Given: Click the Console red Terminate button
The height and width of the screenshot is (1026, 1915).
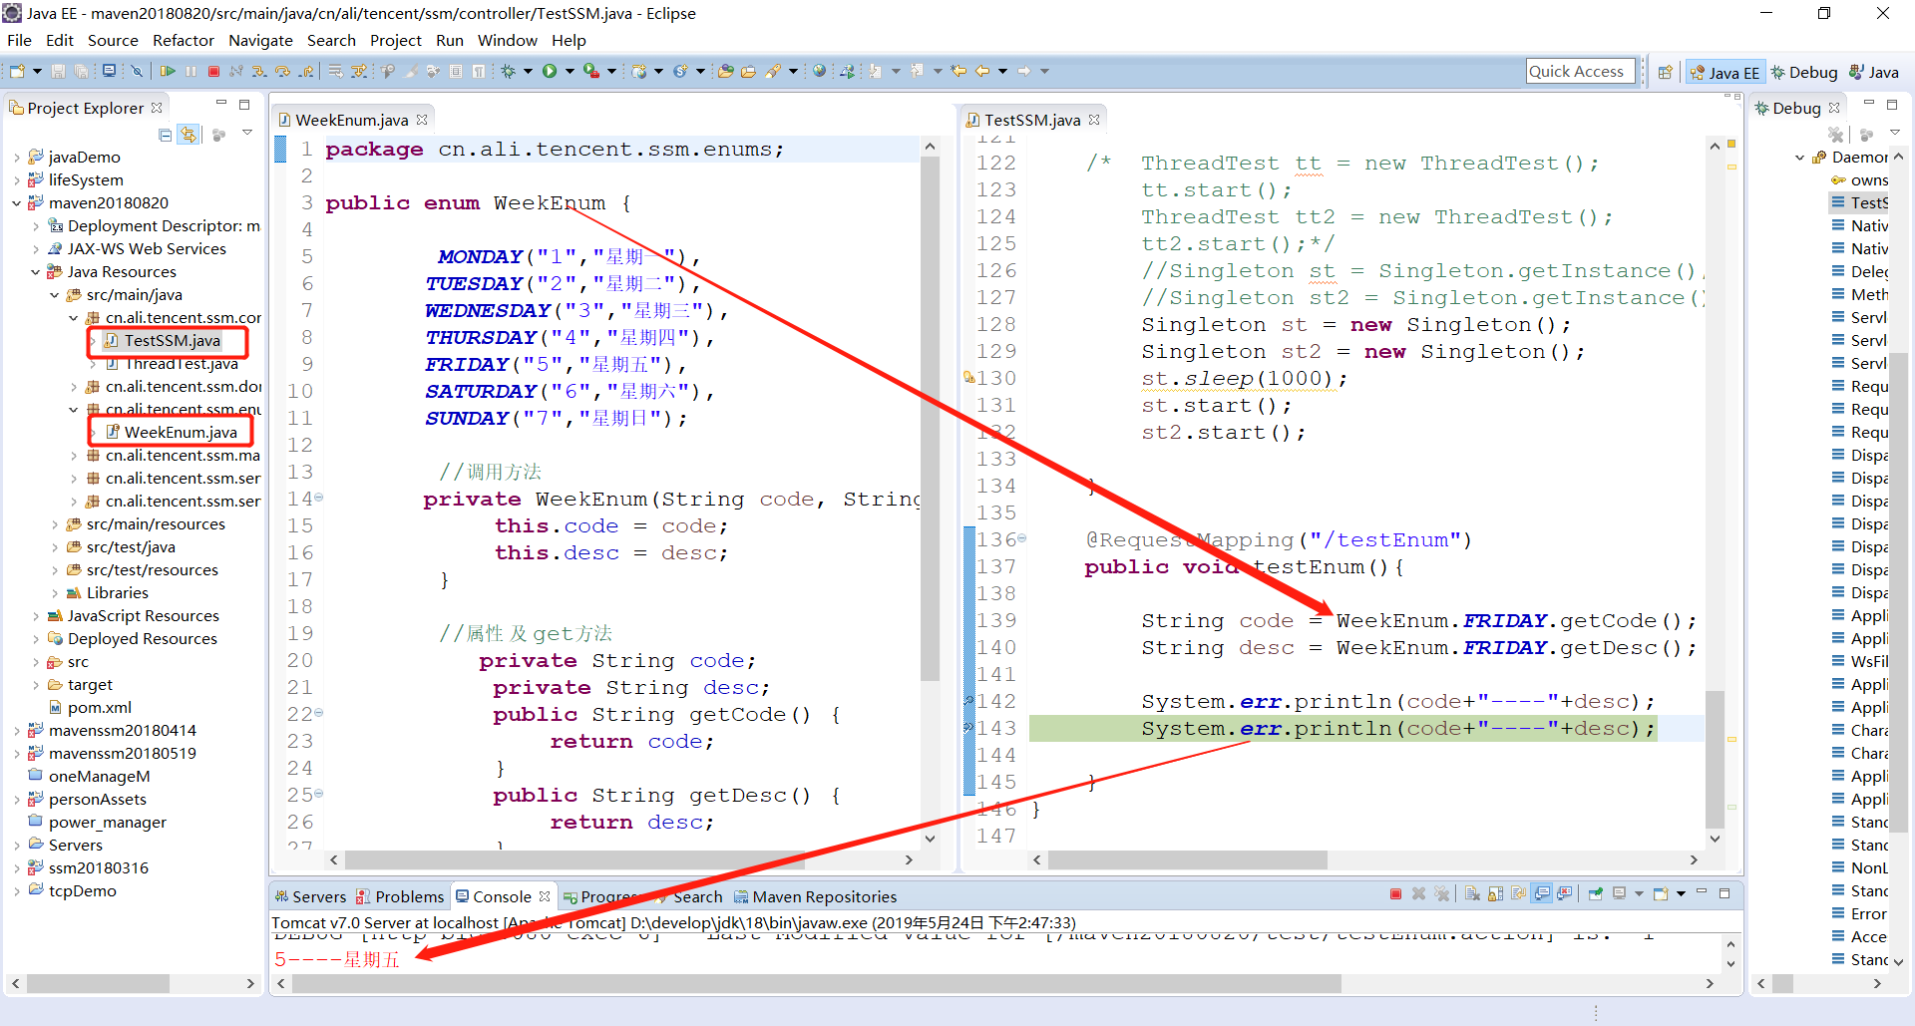Looking at the screenshot, I should (1395, 894).
